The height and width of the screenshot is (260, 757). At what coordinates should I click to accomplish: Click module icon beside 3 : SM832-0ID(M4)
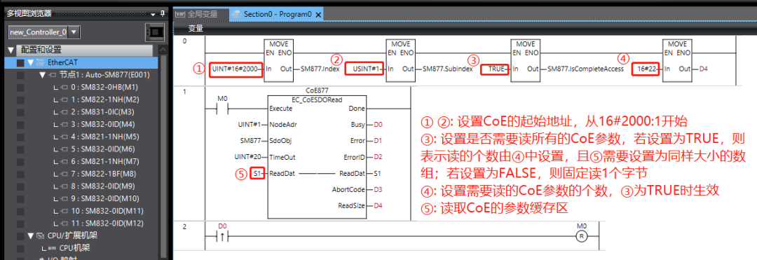coord(64,125)
